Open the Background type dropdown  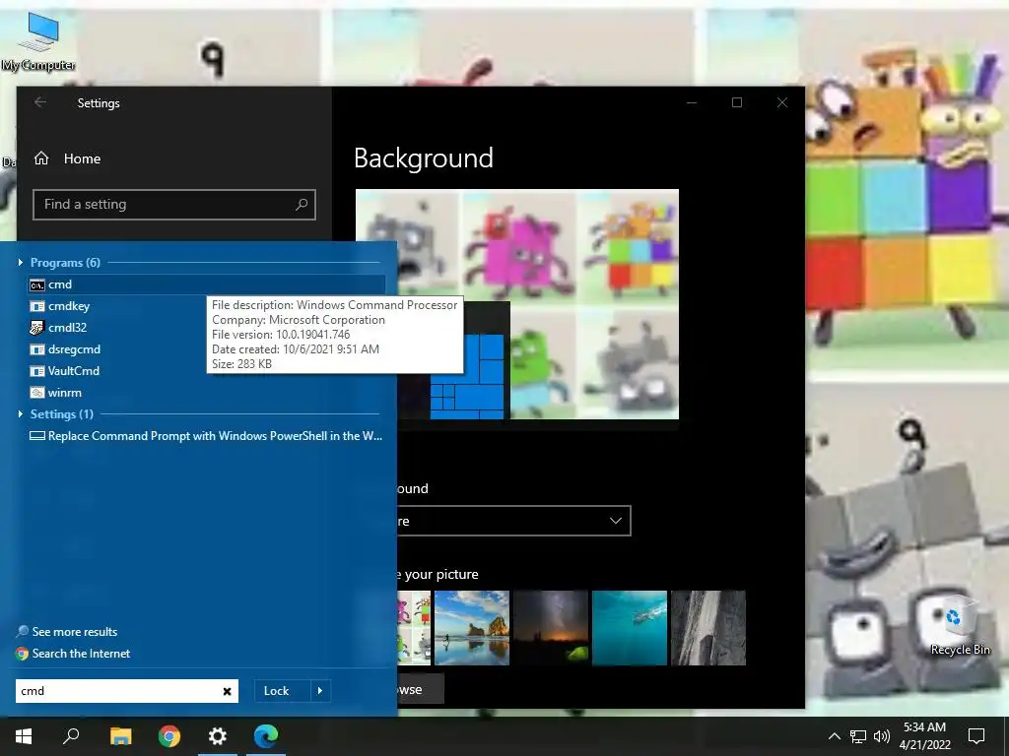click(x=513, y=521)
